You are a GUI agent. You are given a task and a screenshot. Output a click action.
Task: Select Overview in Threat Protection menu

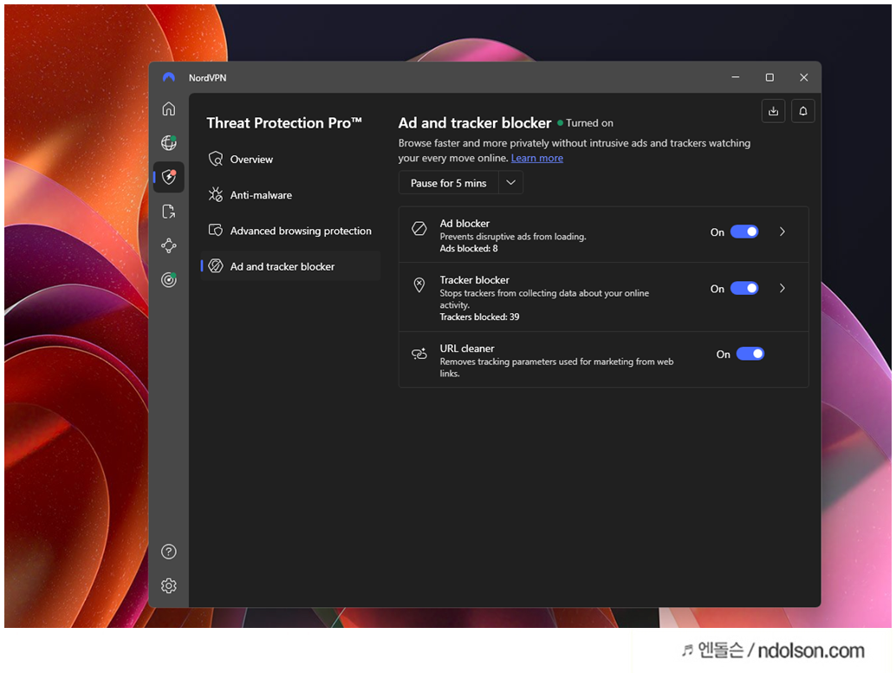pyautogui.click(x=290, y=159)
